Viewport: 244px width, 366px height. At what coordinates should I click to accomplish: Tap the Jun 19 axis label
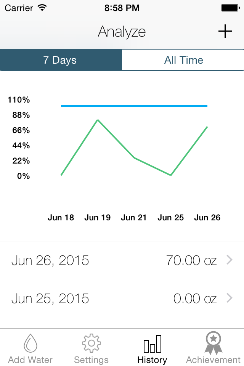tap(98, 218)
